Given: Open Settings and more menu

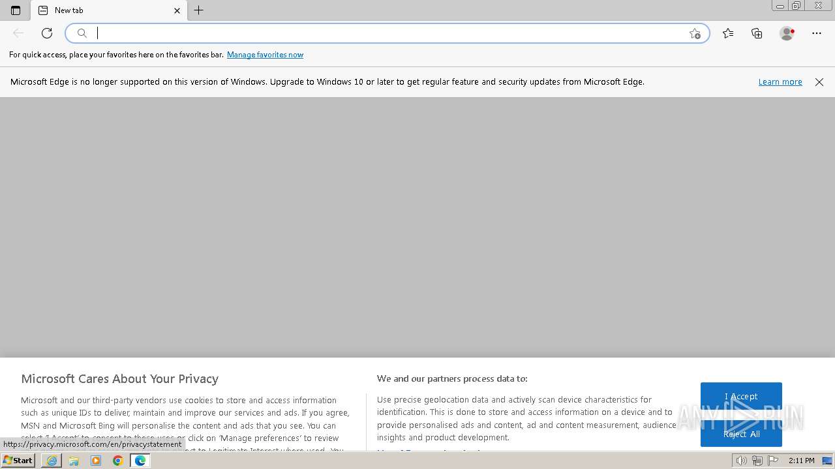Looking at the screenshot, I should (817, 33).
